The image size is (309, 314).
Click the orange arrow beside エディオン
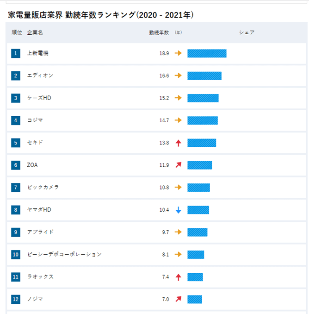click(178, 75)
